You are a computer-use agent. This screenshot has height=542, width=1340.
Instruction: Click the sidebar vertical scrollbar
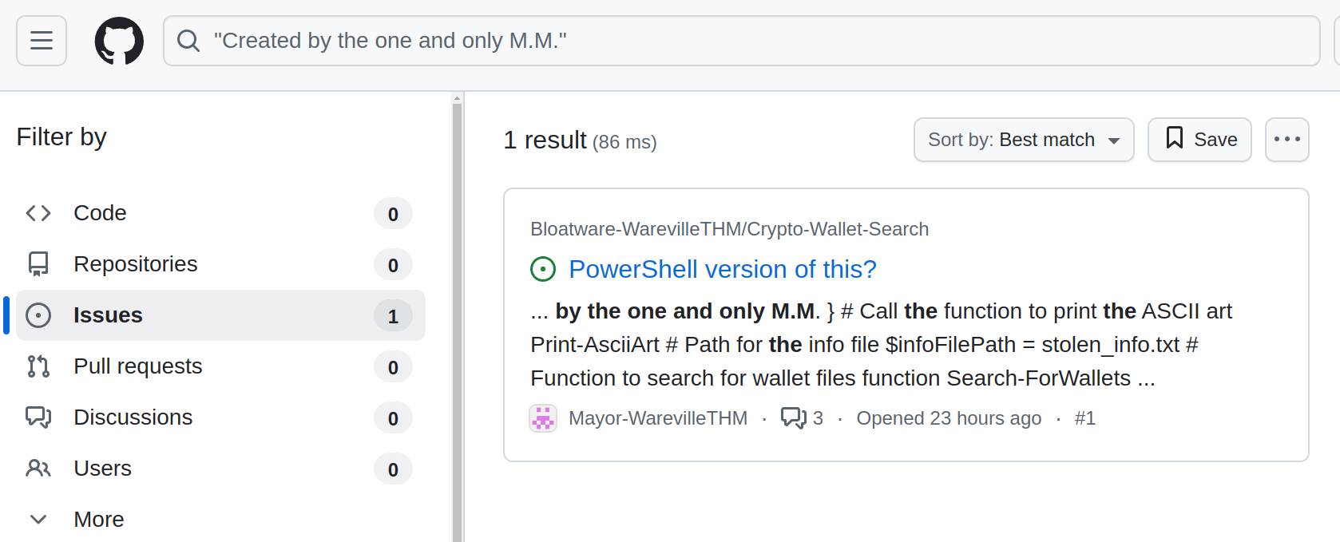[x=458, y=319]
